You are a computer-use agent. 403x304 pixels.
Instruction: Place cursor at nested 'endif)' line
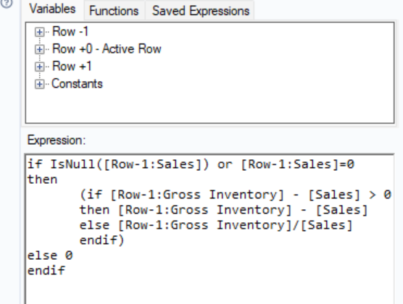coord(102,240)
